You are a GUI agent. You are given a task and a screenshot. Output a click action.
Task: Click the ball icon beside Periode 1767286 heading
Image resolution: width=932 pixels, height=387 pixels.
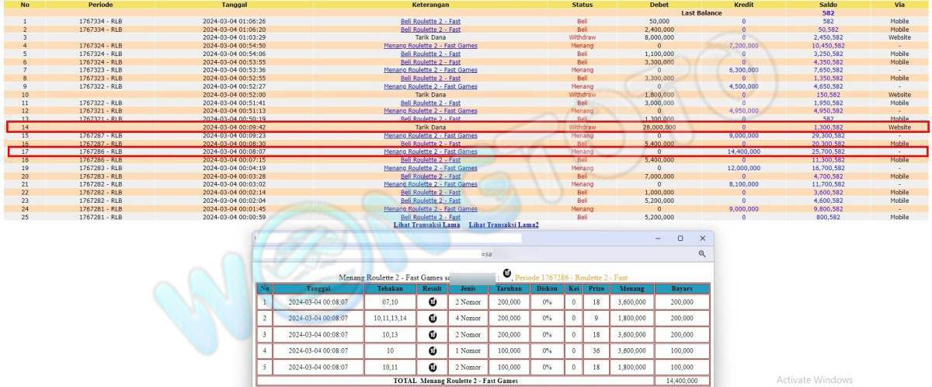point(506,274)
